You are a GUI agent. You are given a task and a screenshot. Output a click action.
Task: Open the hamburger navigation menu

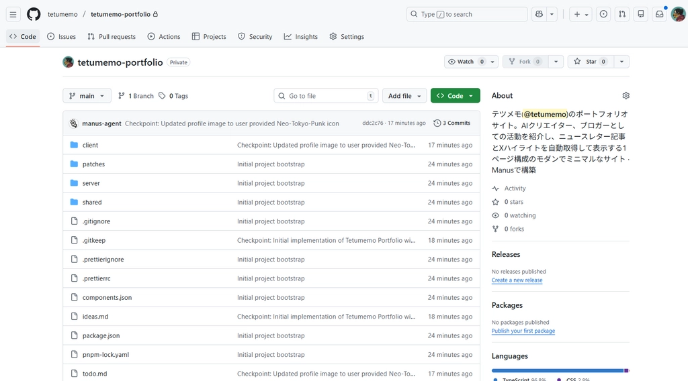[x=13, y=15]
